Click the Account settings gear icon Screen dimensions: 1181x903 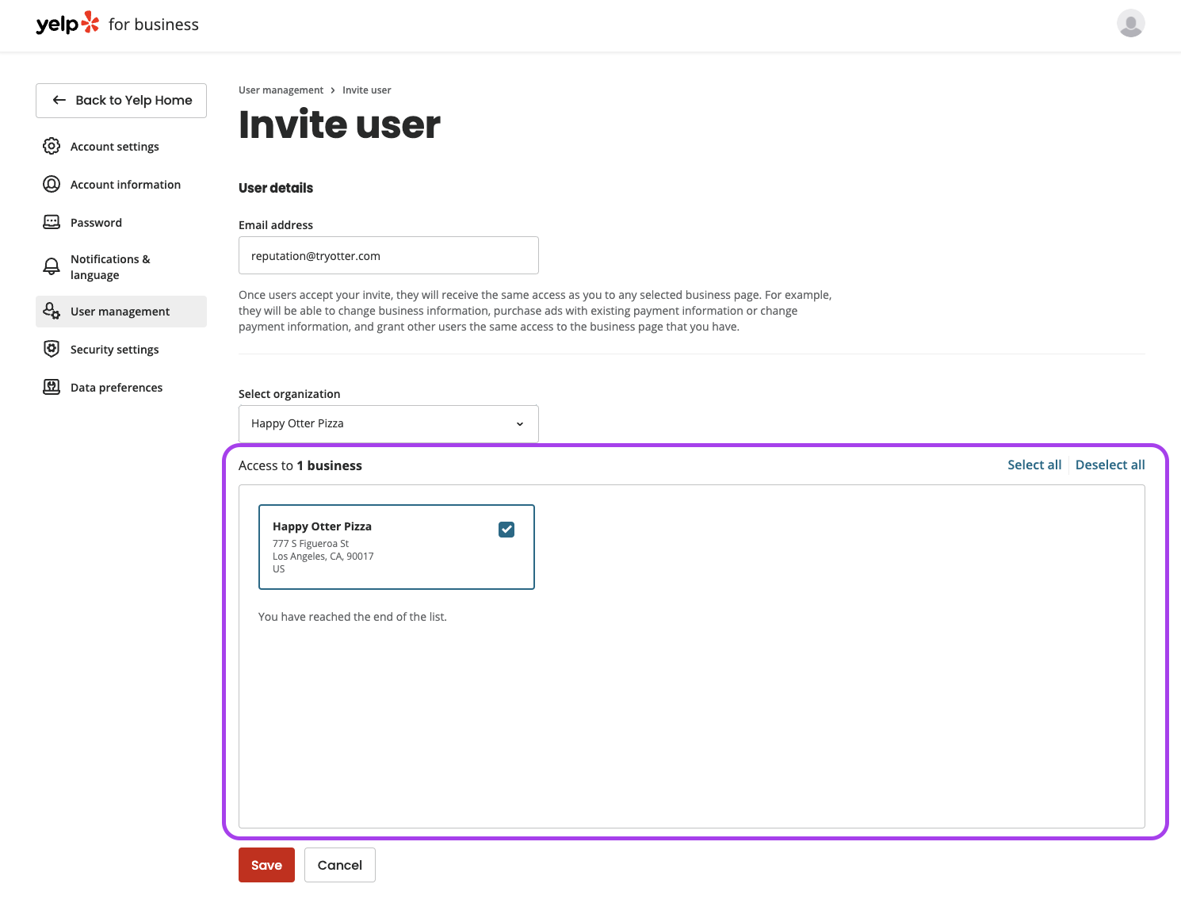(x=52, y=146)
